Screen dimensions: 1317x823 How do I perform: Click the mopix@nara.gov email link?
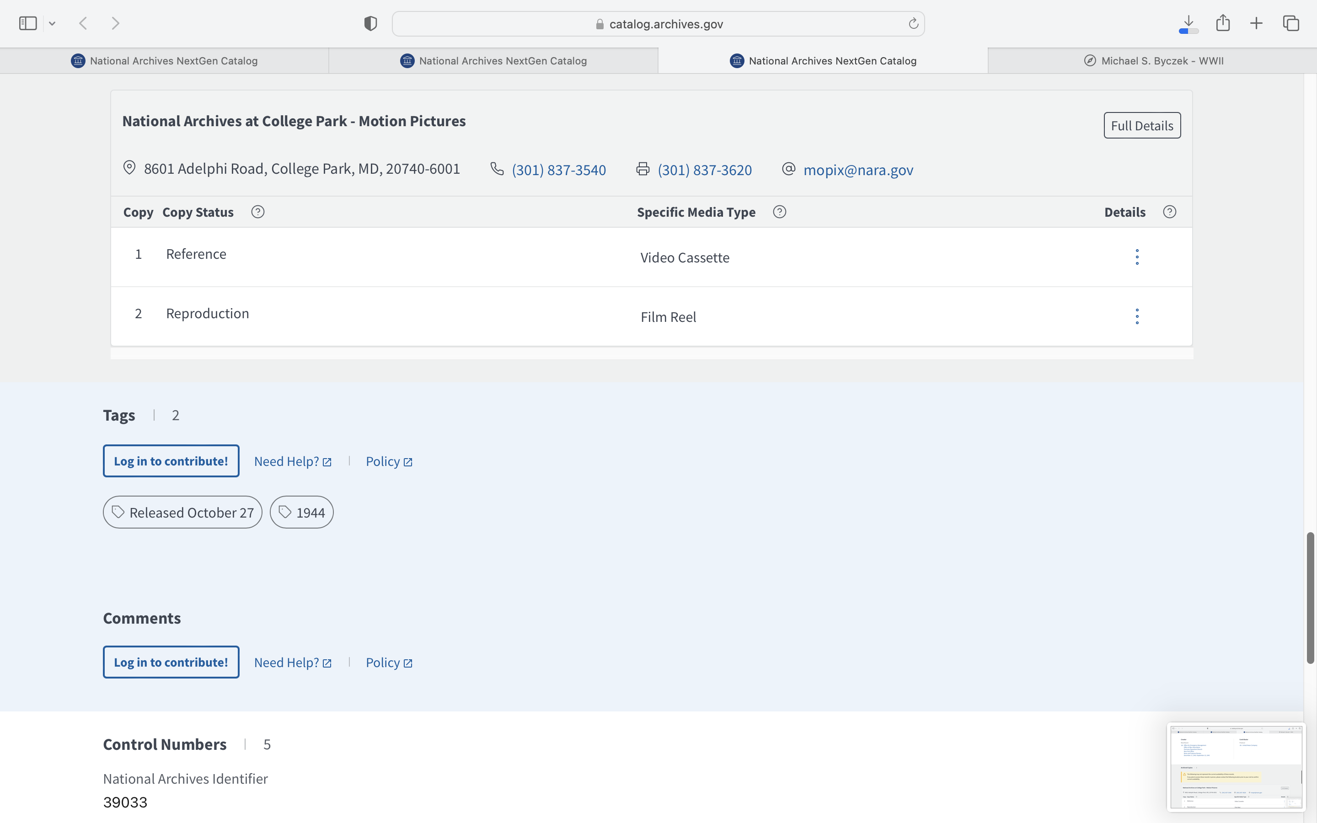click(x=858, y=170)
